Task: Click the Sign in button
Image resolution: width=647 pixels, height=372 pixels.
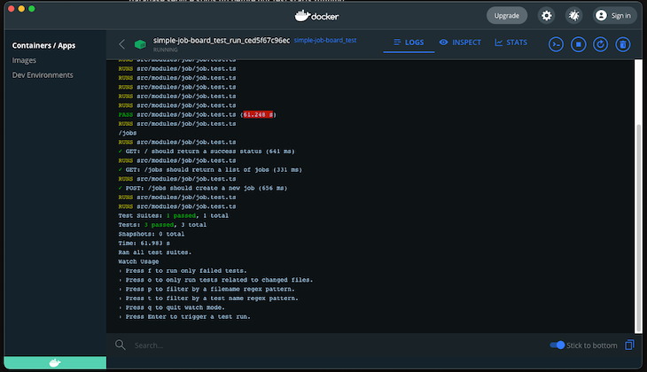Action: coord(613,15)
